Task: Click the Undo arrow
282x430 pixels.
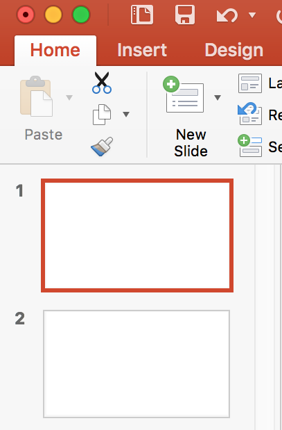Action: [x=227, y=16]
